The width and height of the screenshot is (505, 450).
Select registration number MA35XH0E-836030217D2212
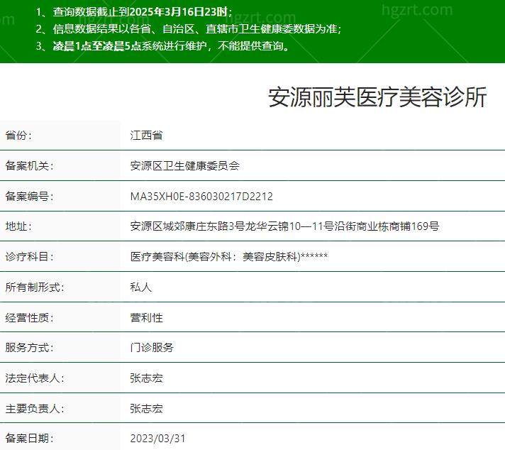pyautogui.click(x=201, y=197)
